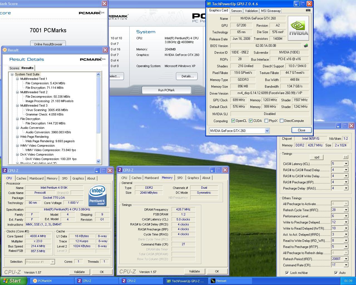
Task: Click the Close button in GPU-Z
Action: tap(301, 130)
